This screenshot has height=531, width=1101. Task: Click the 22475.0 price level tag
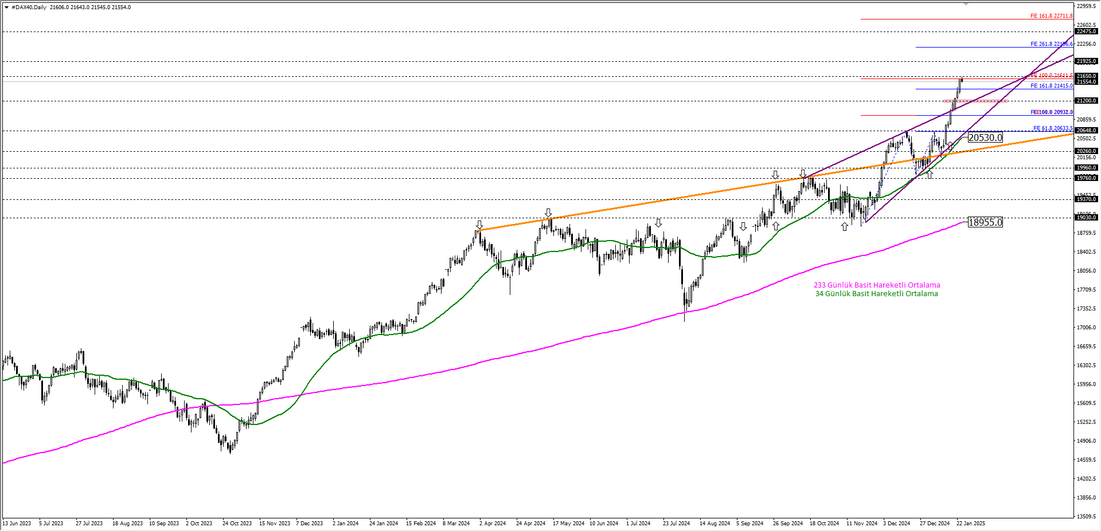tap(1087, 32)
